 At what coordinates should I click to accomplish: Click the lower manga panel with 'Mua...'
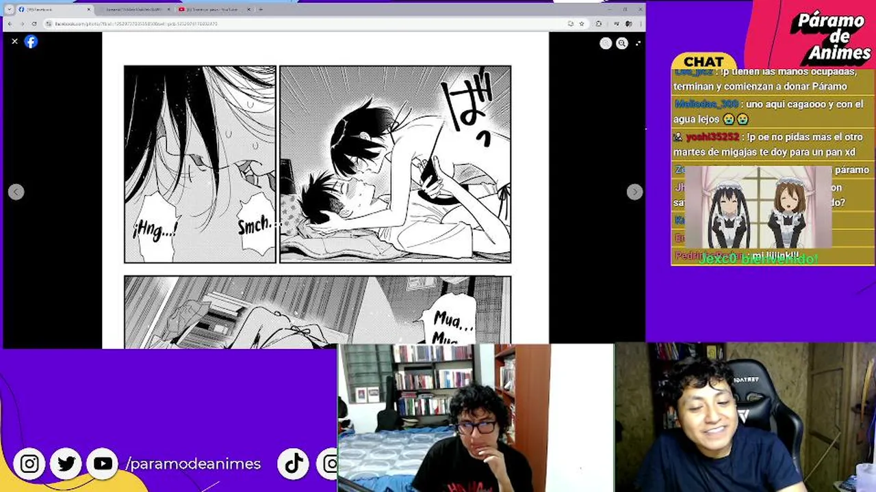tap(318, 312)
